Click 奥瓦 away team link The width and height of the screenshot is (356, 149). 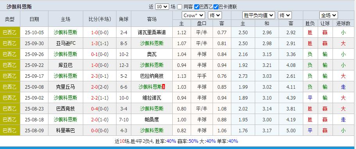pyautogui.click(x=152, y=54)
